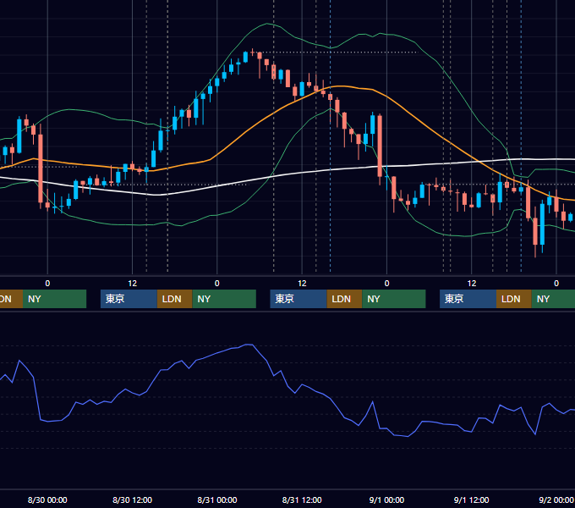Click hour label 12 above 9/1 12:00
The height and width of the screenshot is (508, 575).
[x=472, y=284]
